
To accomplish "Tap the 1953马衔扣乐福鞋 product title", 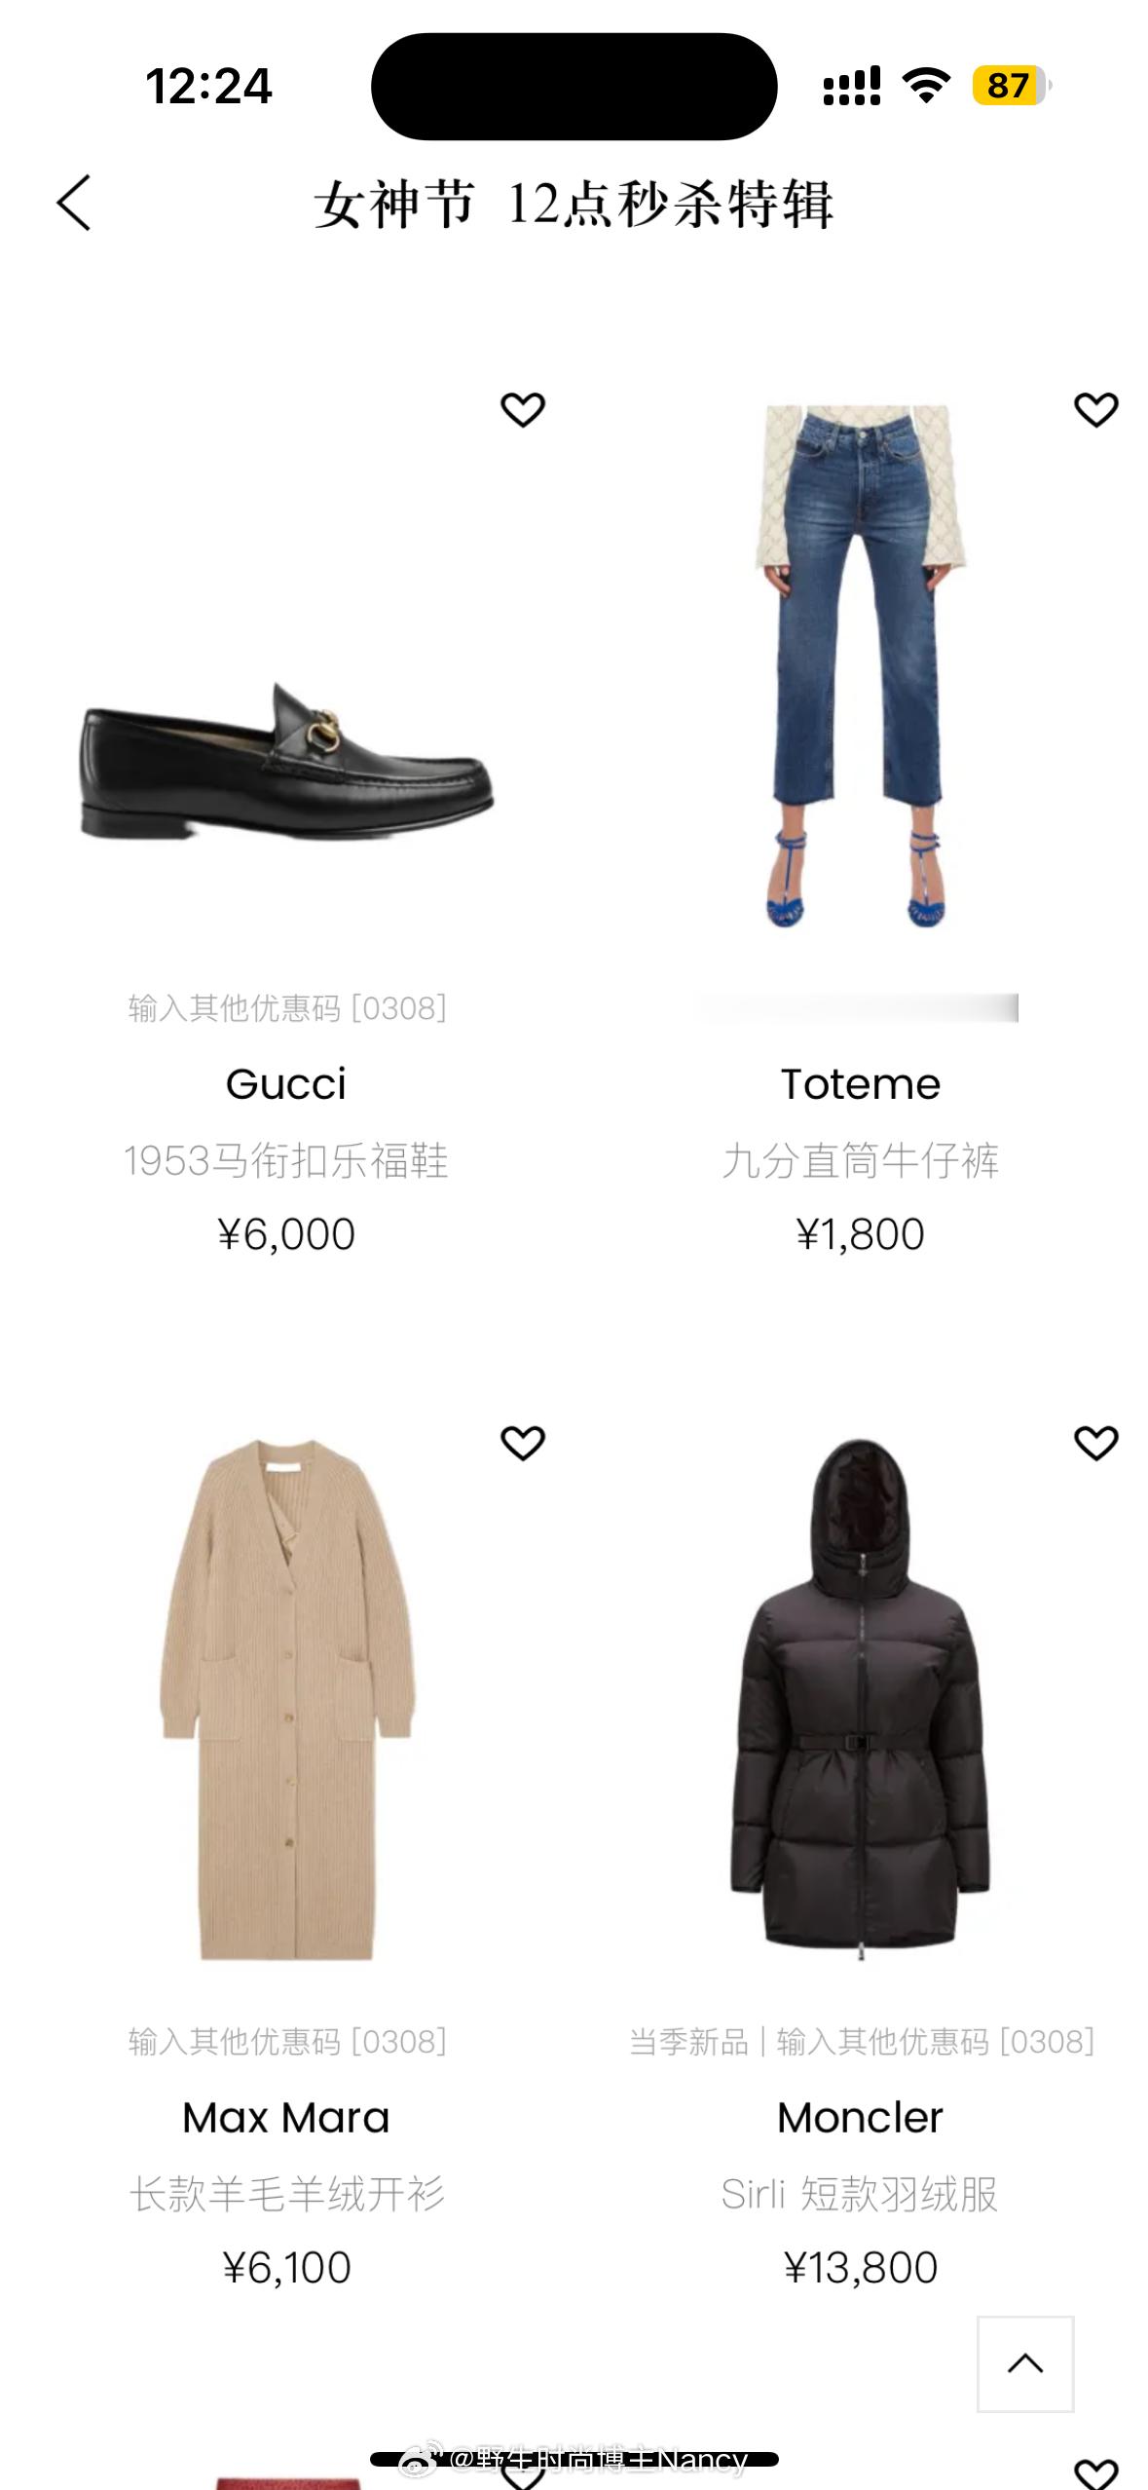I will coord(286,1160).
